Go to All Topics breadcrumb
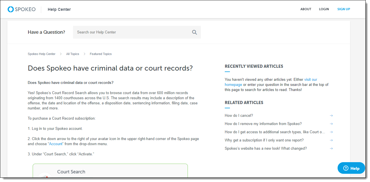Image resolution: width=370 pixels, height=182 pixels. click(x=72, y=54)
